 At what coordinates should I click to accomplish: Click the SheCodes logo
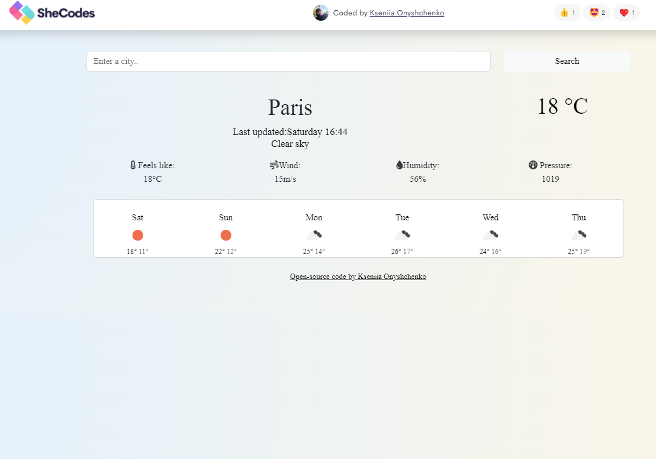tap(52, 13)
